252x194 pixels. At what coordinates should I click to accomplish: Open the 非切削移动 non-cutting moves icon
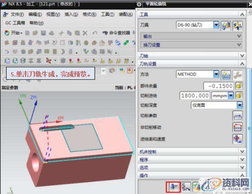238,128
